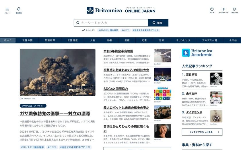This screenshot has width=241, height=150.
Task: Open the Help question-mark icon
Action: (x=212, y=9)
